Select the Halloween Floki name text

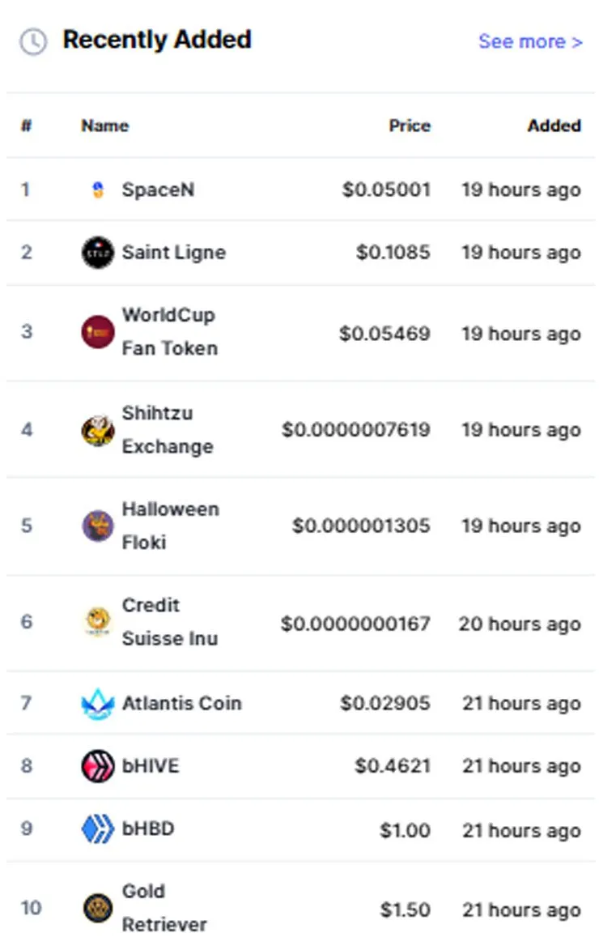pos(170,526)
